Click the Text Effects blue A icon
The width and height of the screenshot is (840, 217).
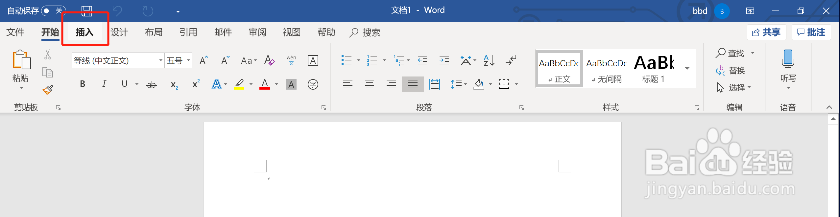(216, 84)
